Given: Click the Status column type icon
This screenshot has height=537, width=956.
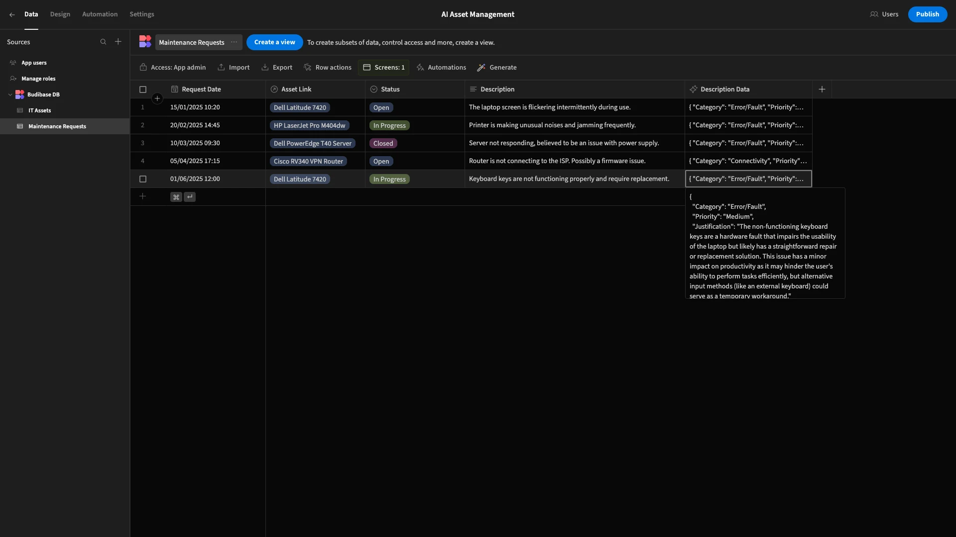Looking at the screenshot, I should tap(373, 89).
